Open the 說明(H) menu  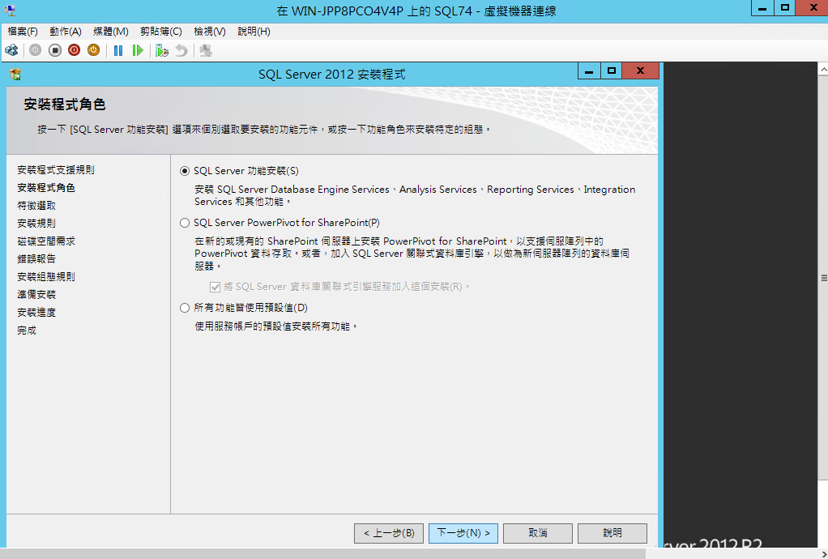tap(254, 32)
